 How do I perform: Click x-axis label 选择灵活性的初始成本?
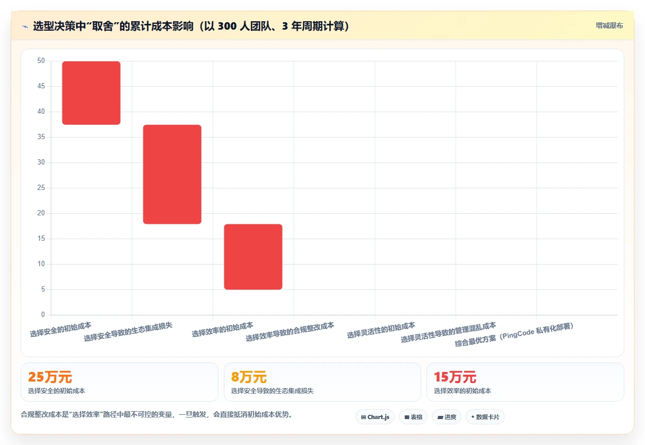(x=381, y=330)
